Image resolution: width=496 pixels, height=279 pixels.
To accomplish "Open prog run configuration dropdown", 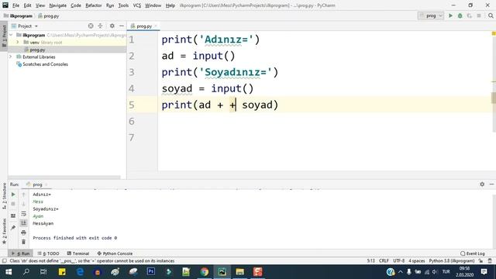I will (431, 15).
